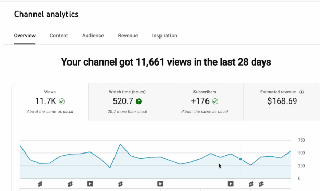Viewport: 320px width, 191px height.
Task: Click the third Shorts marker from the left
Action: click(x=120, y=184)
